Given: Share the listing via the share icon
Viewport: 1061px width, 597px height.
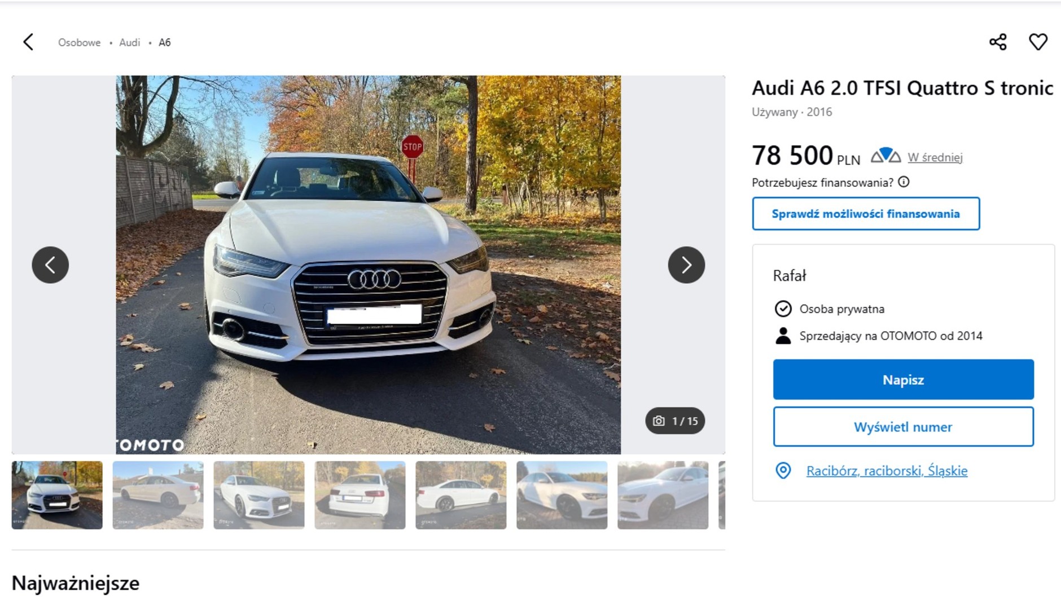Looking at the screenshot, I should [998, 42].
